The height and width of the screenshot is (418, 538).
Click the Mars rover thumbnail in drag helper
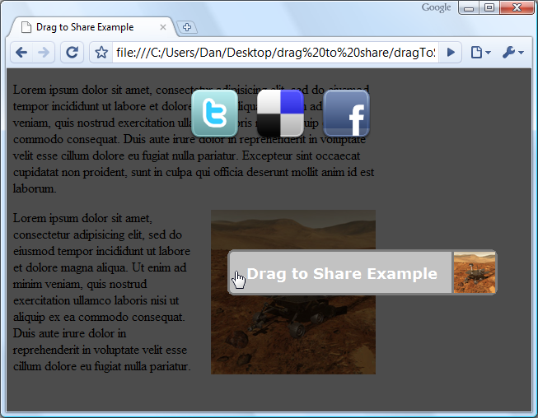click(475, 272)
